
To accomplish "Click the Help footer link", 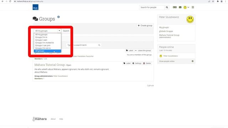I will [x=61, y=119].
